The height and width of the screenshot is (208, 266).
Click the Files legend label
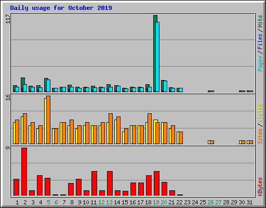[260, 41]
